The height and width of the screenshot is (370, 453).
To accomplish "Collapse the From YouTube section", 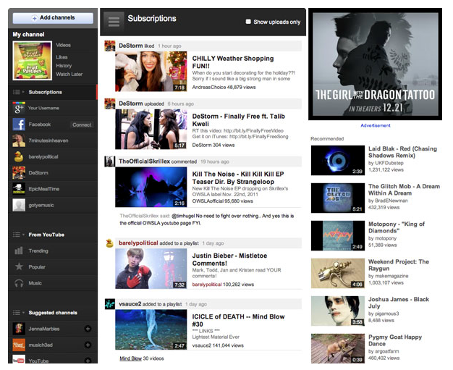I will pyautogui.click(x=18, y=235).
